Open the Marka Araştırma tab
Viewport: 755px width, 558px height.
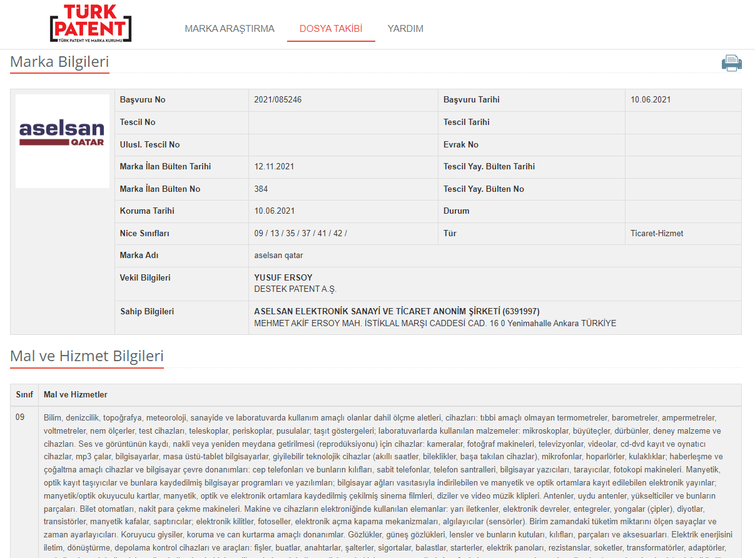[230, 29]
